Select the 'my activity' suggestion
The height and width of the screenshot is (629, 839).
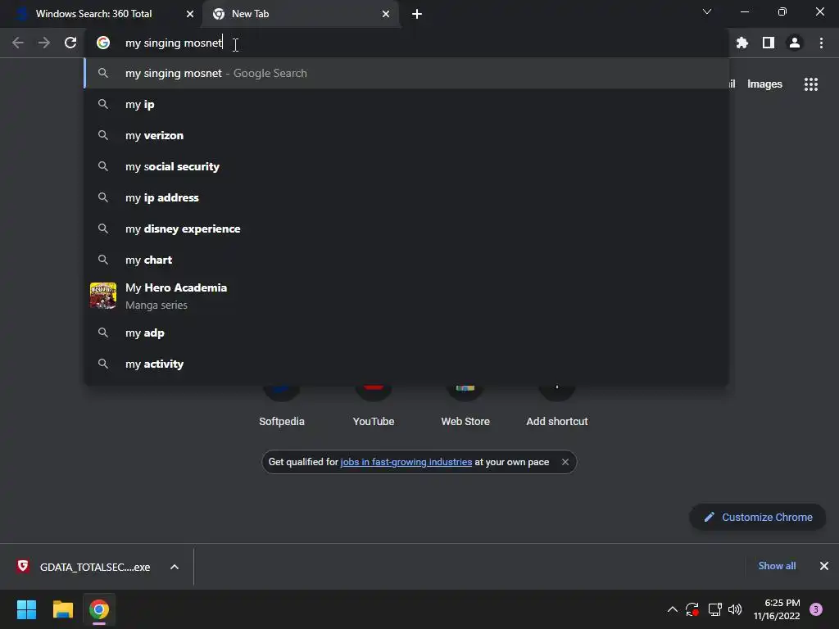(406, 364)
